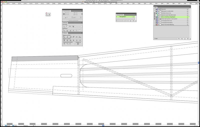Select the Selection arrow tool in floating toolbox
This screenshot has width=200, height=127.
[x=47, y=14]
